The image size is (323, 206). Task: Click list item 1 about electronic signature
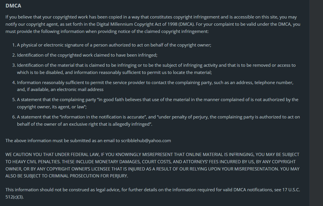click(x=114, y=45)
